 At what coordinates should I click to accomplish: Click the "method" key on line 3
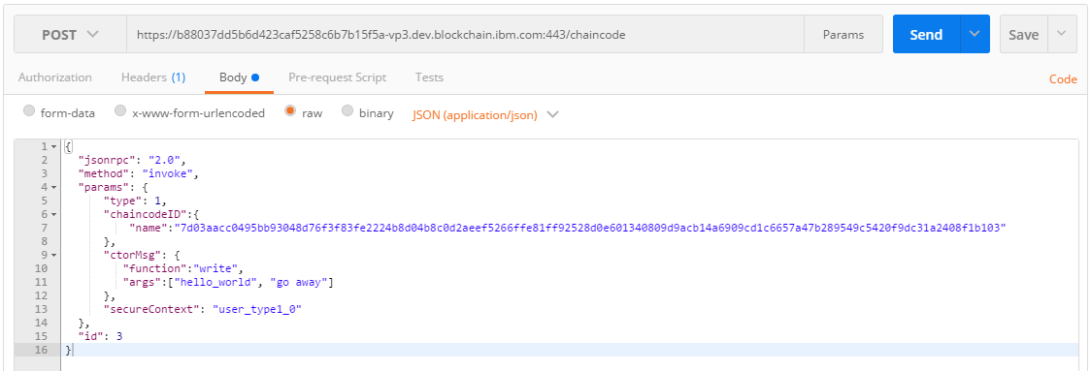pos(103,173)
